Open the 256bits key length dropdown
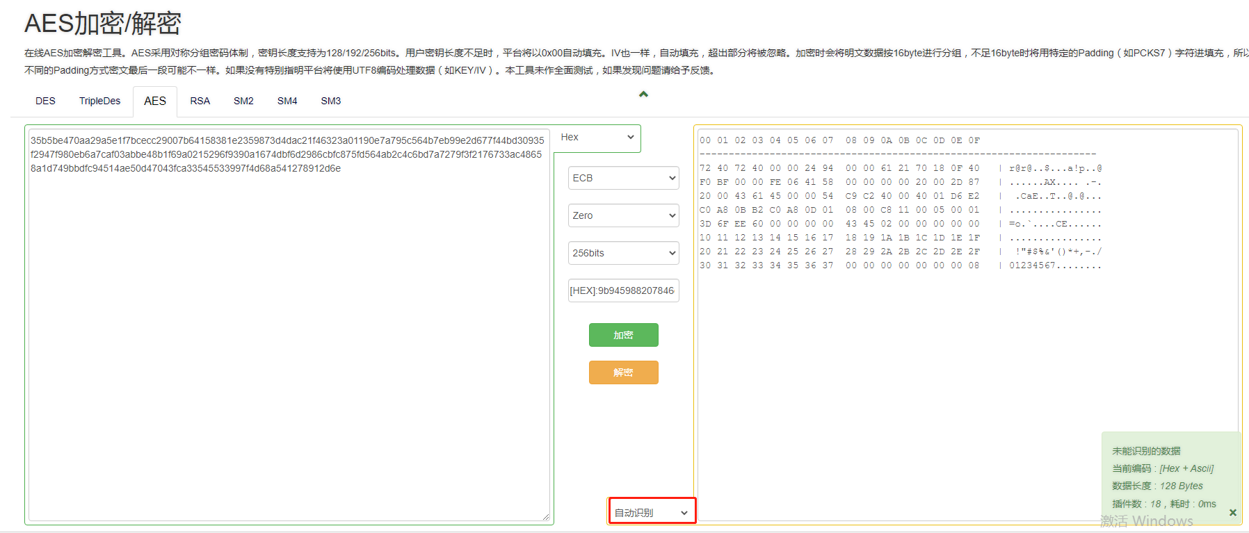Viewport: 1249px width, 533px height. tap(624, 253)
